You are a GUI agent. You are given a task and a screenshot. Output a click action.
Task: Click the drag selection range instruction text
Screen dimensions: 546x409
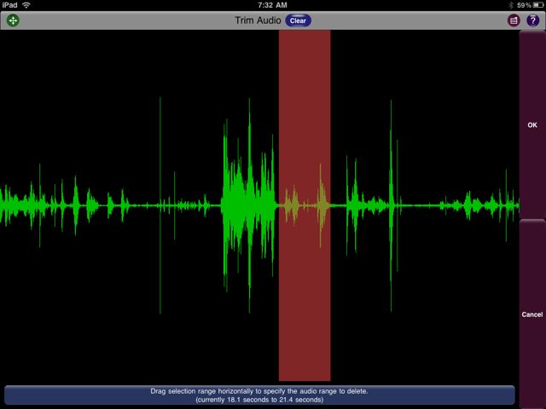click(259, 391)
